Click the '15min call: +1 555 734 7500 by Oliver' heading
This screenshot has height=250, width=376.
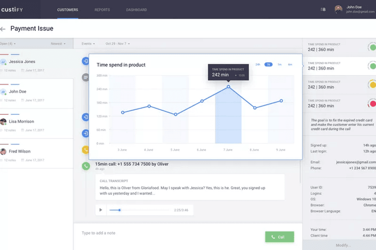point(132,164)
